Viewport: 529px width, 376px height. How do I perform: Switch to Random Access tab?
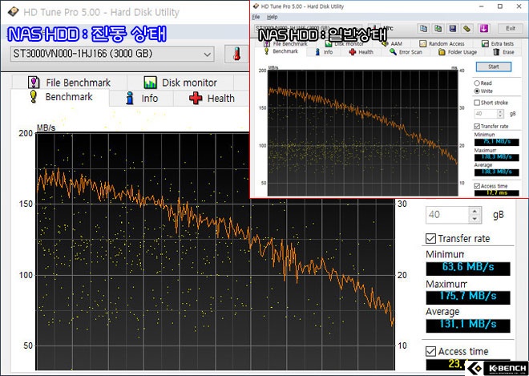tap(442, 43)
